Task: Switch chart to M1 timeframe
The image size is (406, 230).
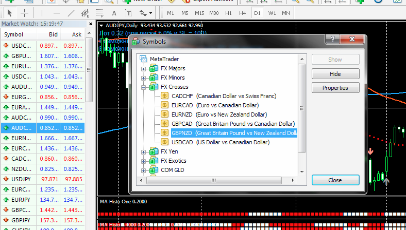Action: tap(171, 13)
